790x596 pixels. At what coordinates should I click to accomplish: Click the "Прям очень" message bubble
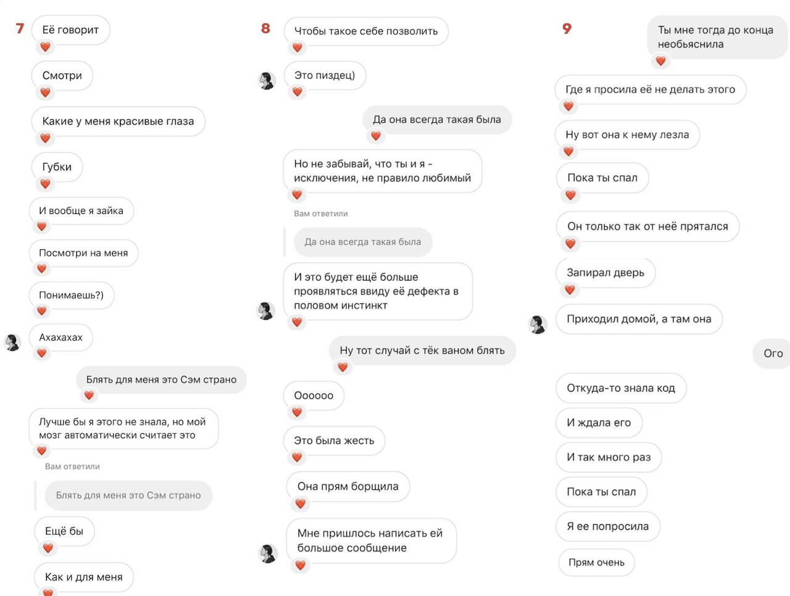[x=596, y=562]
